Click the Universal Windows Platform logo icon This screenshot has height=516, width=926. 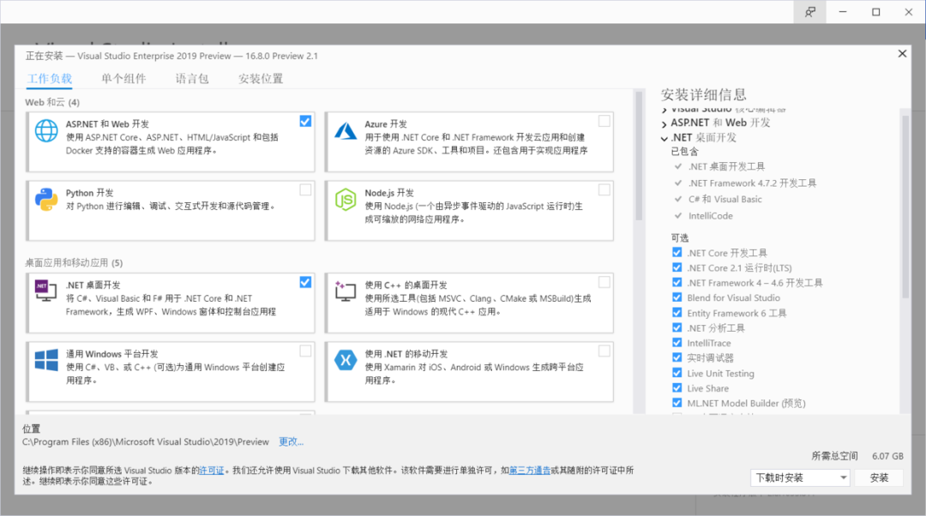point(46,359)
